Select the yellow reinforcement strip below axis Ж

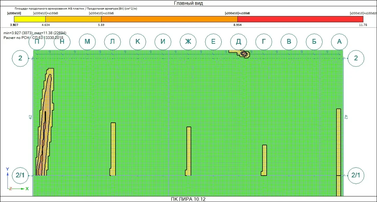[x=188, y=151]
